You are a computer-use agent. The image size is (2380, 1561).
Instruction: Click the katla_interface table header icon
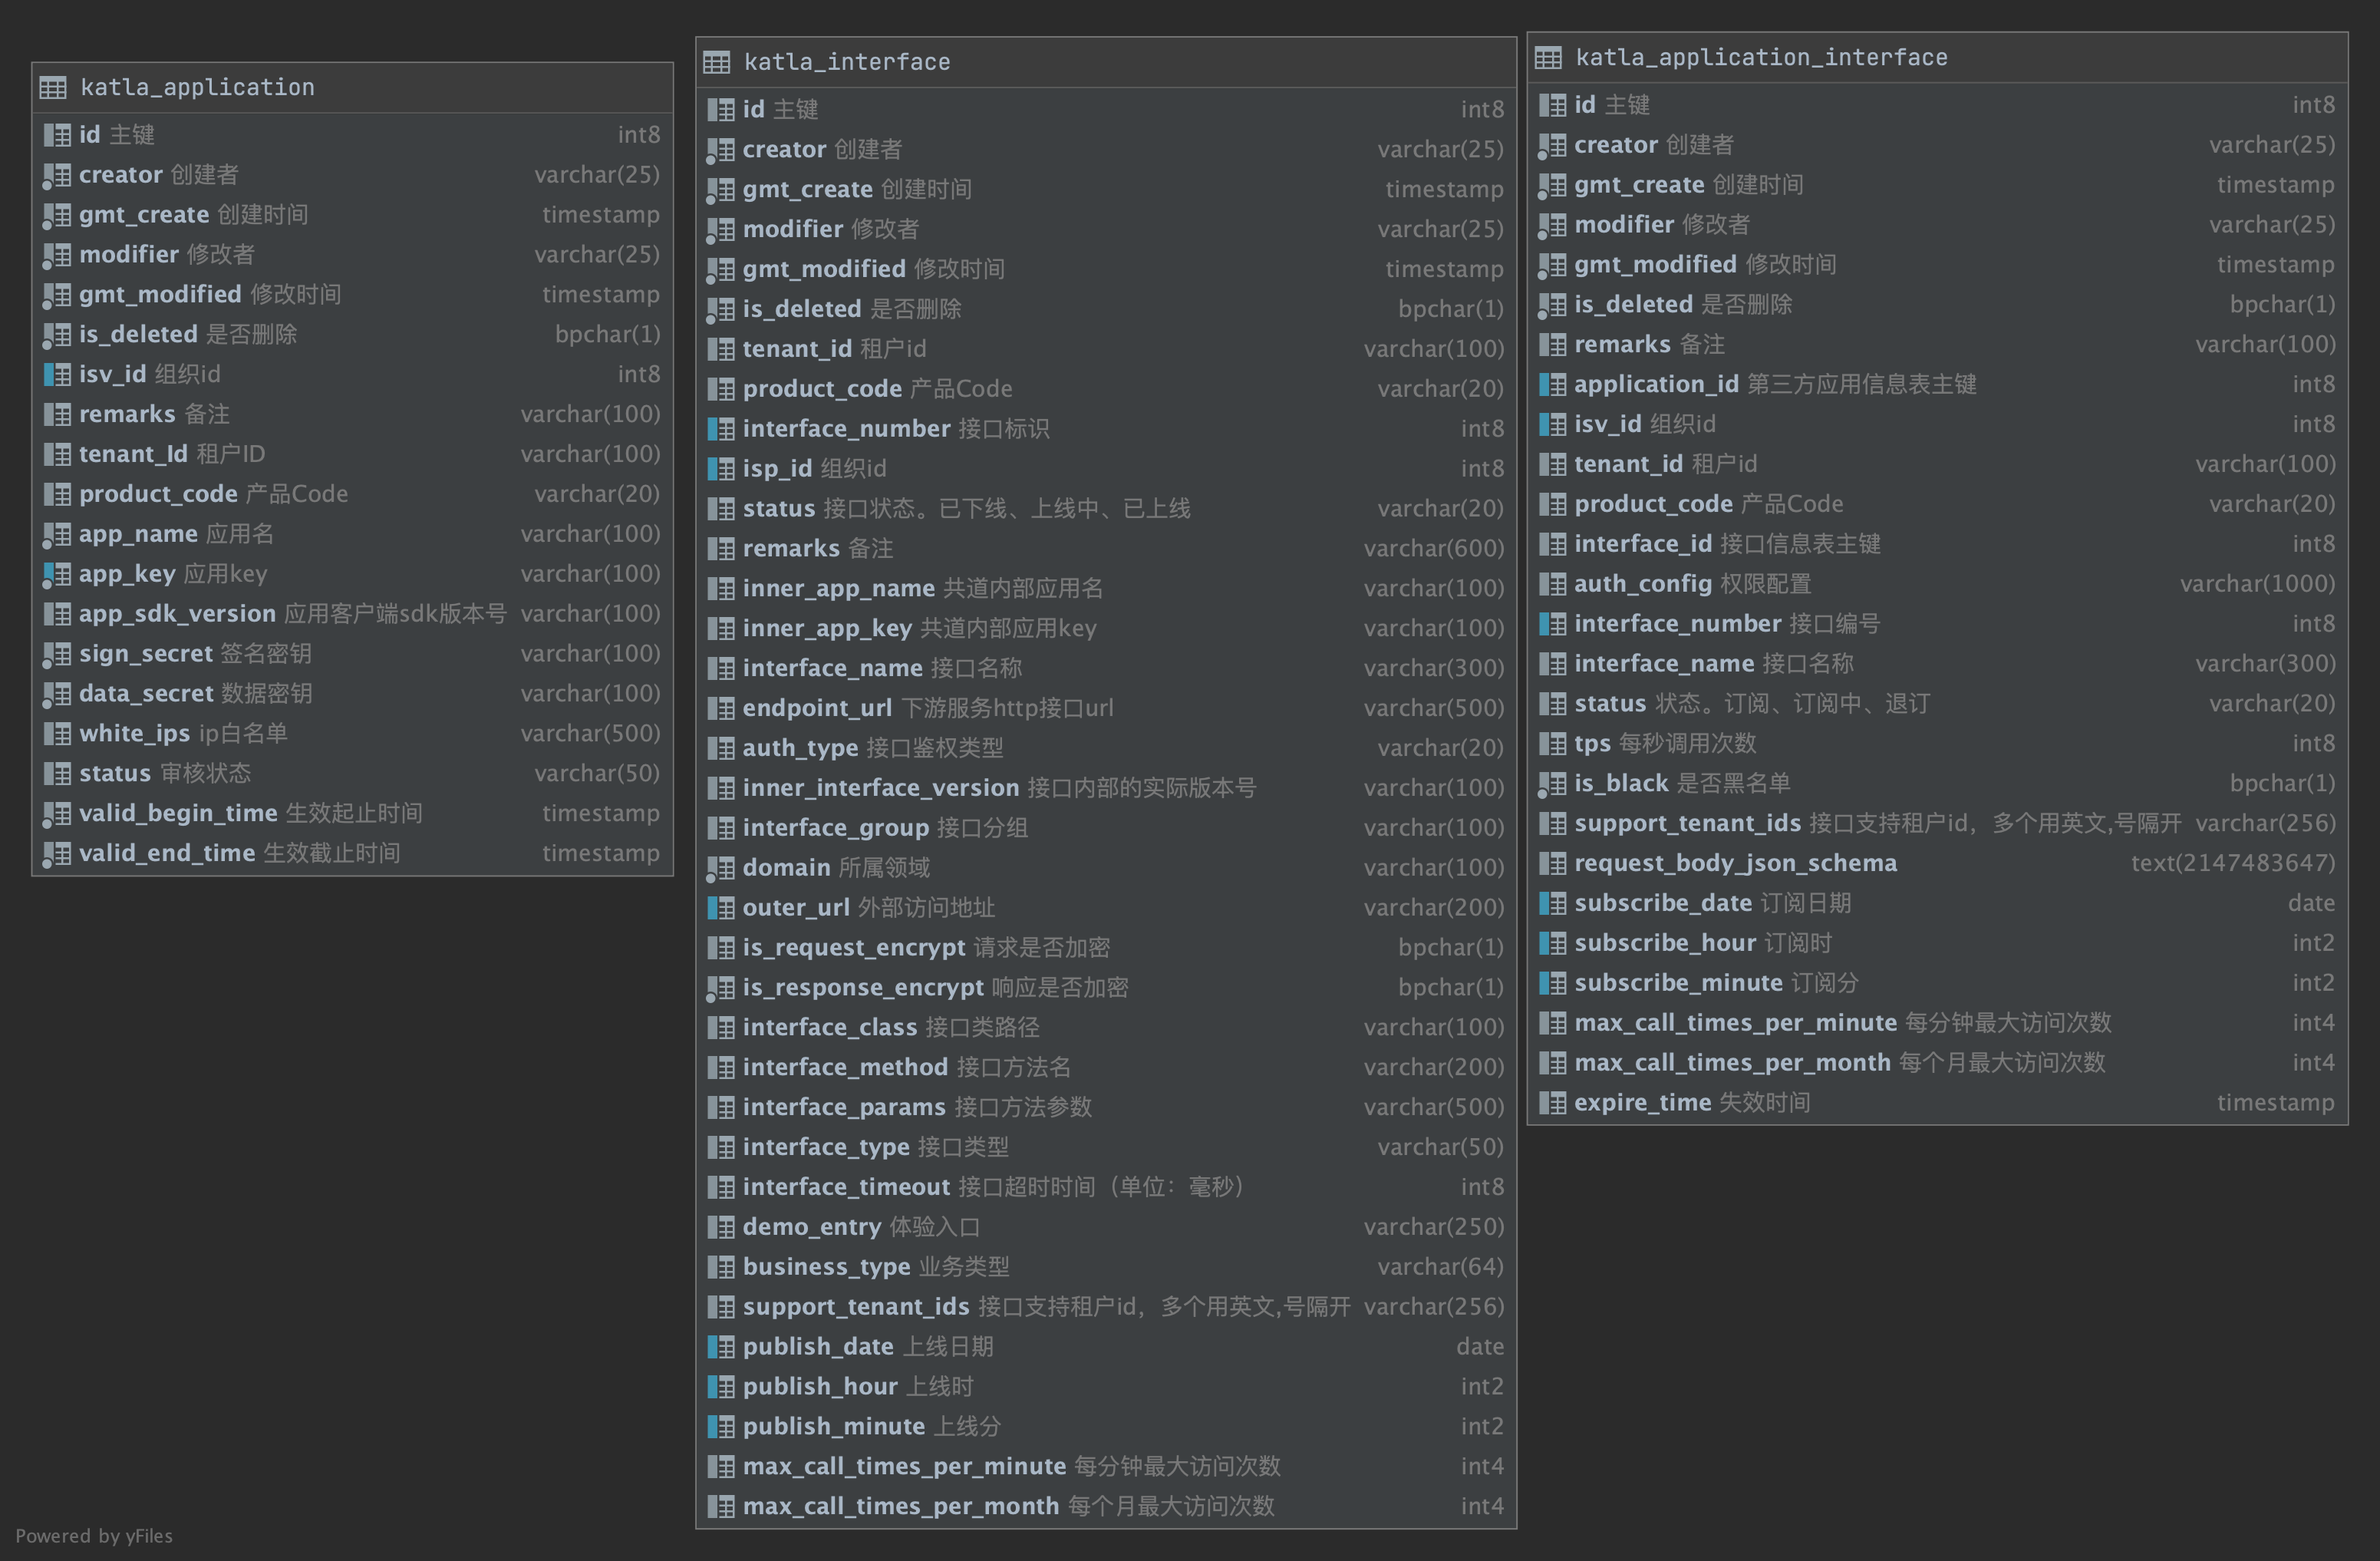(x=716, y=62)
